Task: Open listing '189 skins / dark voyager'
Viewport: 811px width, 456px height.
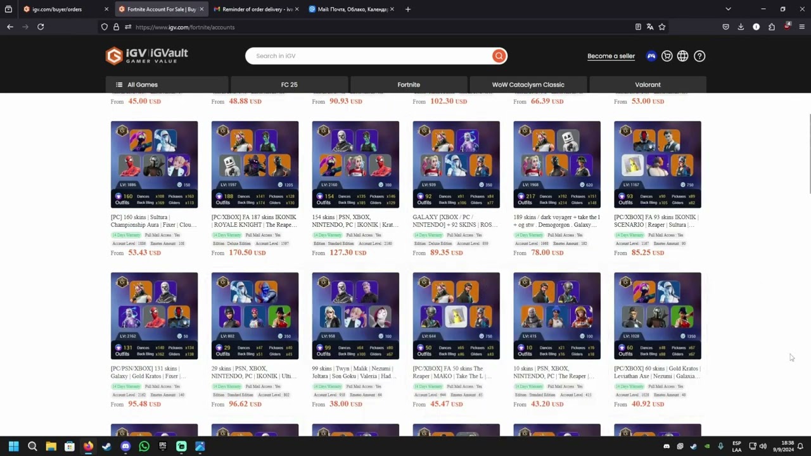Action: coord(557,221)
